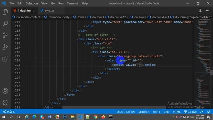The width and height of the screenshot is (213, 120).
Task: Select the form breadcrumb
Action: pos(81,17)
